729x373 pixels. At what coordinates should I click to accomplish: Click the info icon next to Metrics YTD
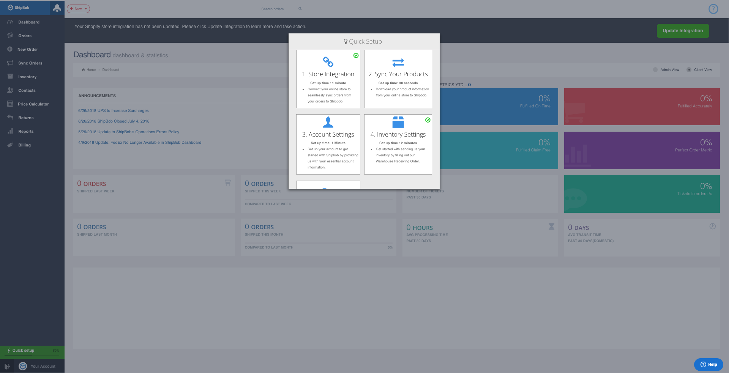tap(469, 85)
